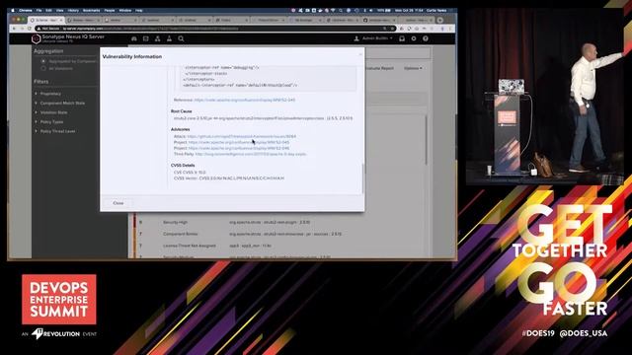Open the Chrome application menu
The width and height of the screenshot is (632, 355).
point(26,11)
